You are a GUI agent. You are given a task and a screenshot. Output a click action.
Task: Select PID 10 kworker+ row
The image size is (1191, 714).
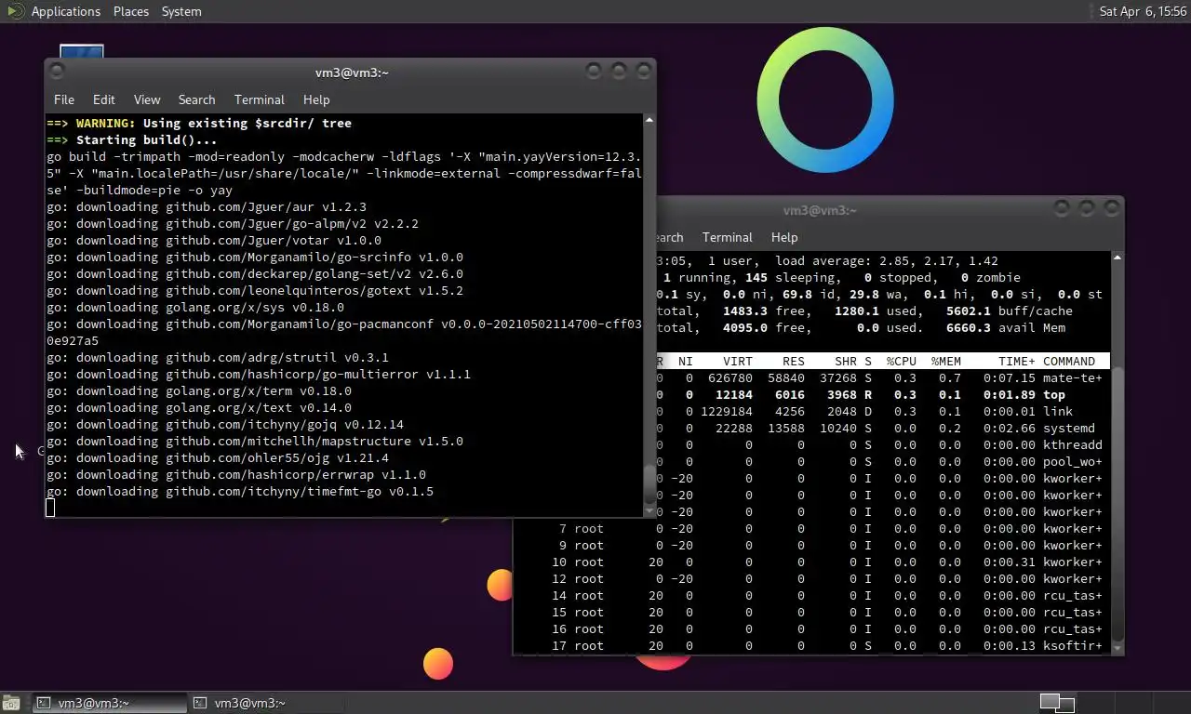pos(811,562)
